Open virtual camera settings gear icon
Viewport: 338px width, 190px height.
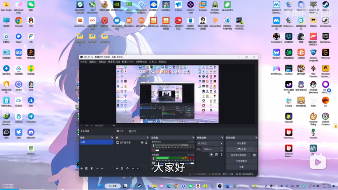[x=255, y=155]
